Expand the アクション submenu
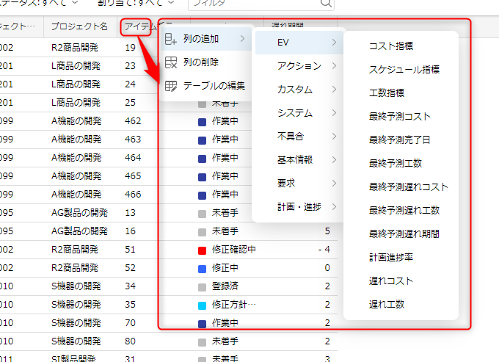The width and height of the screenshot is (499, 362). pos(299,66)
